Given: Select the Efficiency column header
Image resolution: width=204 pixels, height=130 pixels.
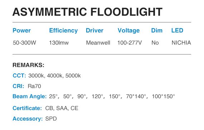Looking at the screenshot, I should point(63,31).
